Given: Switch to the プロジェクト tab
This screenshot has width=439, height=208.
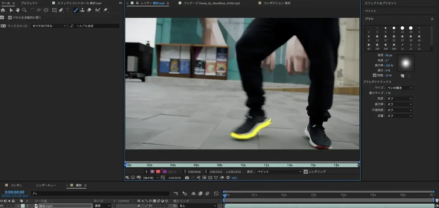Looking at the screenshot, I should (x=29, y=3).
